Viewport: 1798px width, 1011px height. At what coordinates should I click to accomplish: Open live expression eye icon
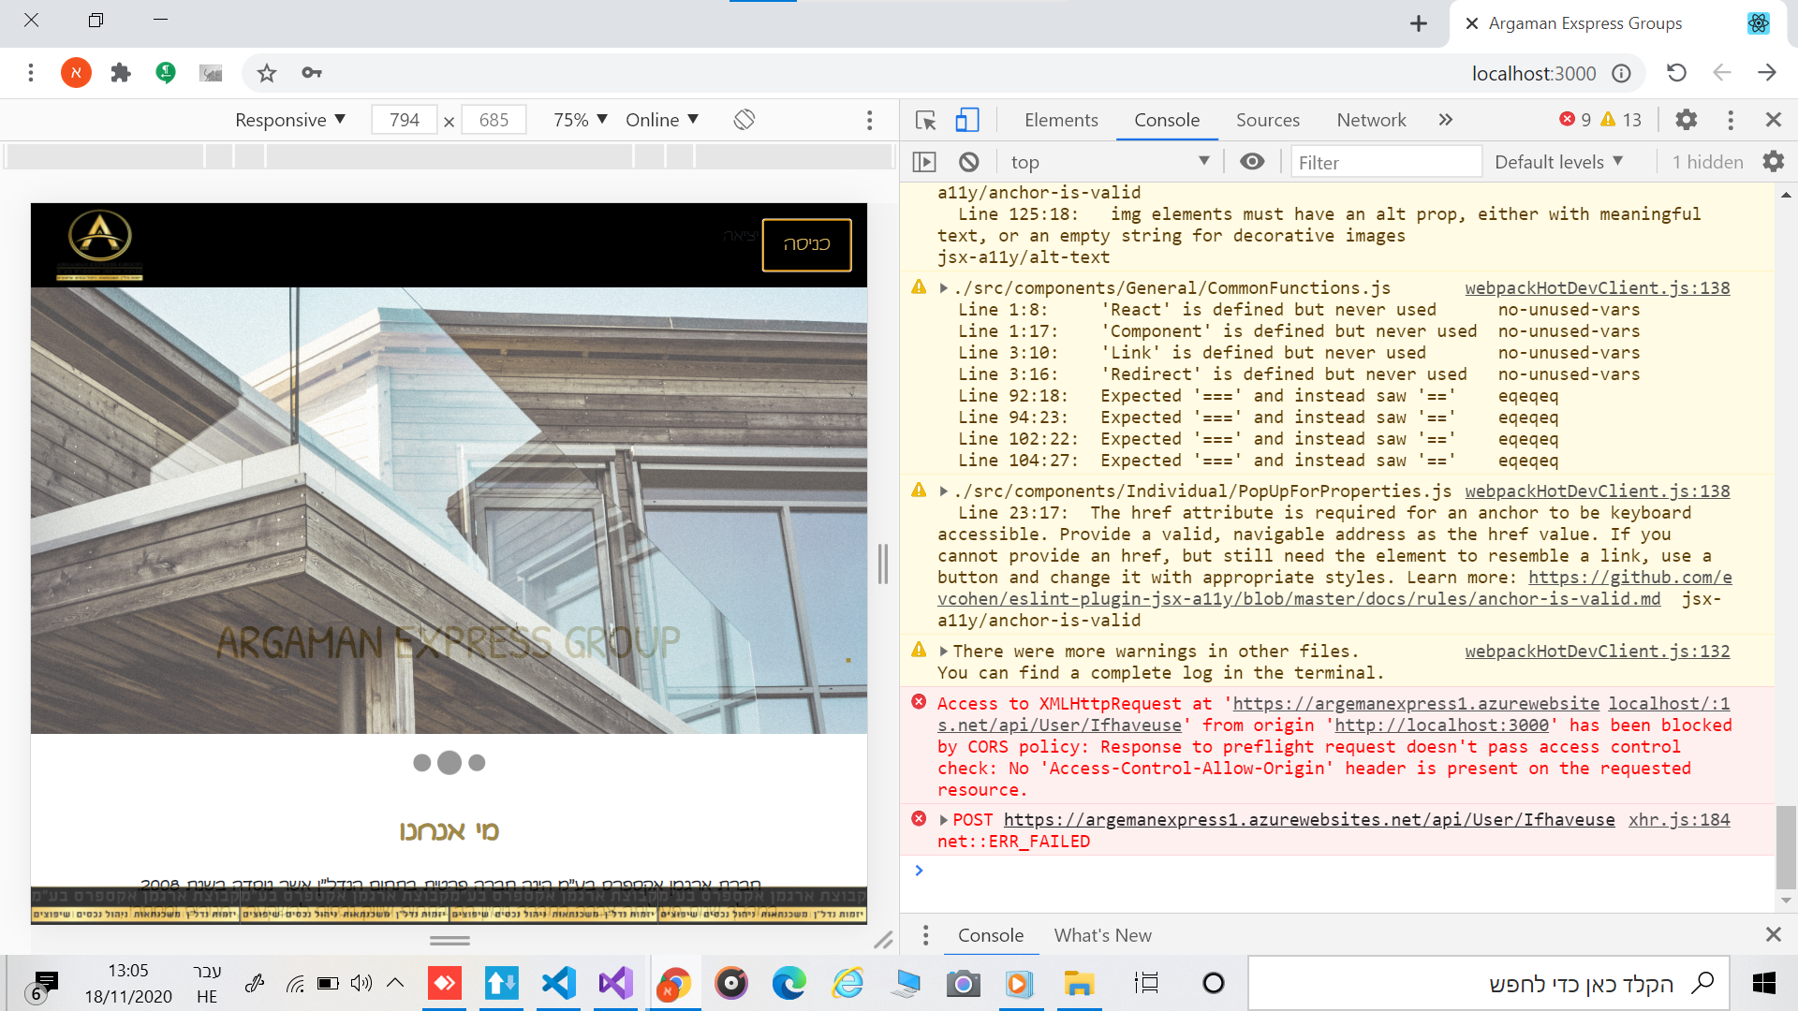point(1252,162)
